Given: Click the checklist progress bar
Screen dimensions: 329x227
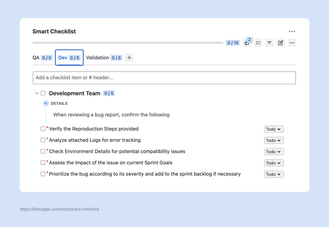Looking at the screenshot, I should pyautogui.click(x=128, y=43).
